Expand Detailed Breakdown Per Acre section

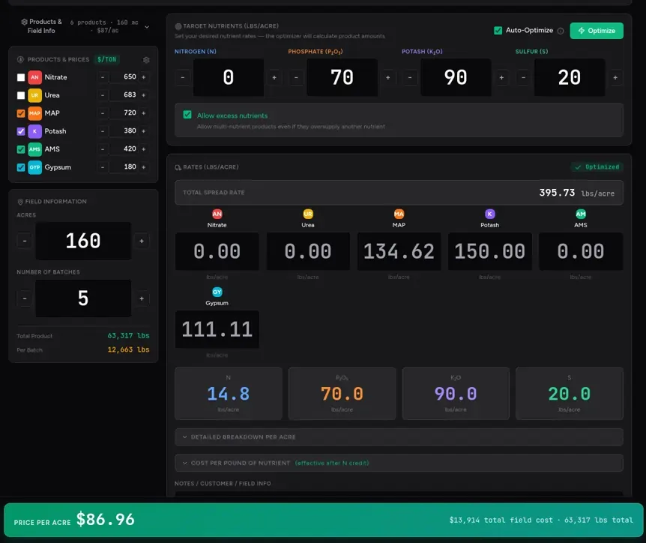[399, 437]
